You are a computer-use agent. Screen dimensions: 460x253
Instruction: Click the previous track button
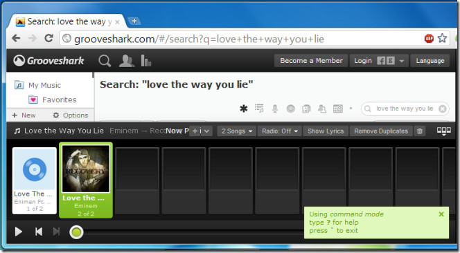[38, 232]
